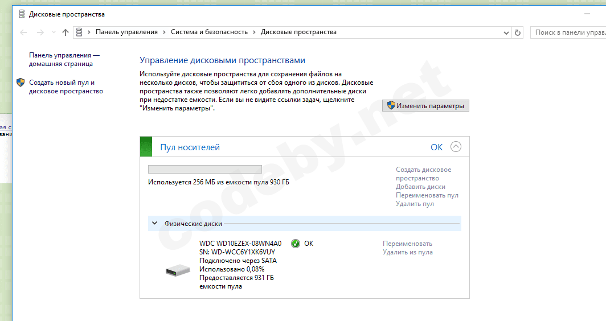Click 'Добавить диски' link
Image resolution: width=606 pixels, height=321 pixels.
tap(420, 187)
